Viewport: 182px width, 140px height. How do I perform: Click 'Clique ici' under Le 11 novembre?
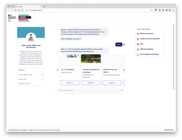tap(70, 83)
